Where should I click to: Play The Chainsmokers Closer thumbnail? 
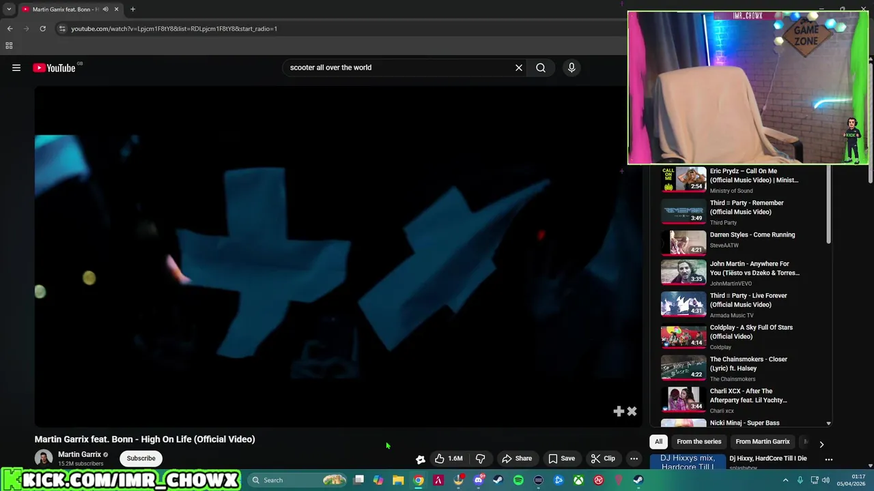[x=683, y=368]
